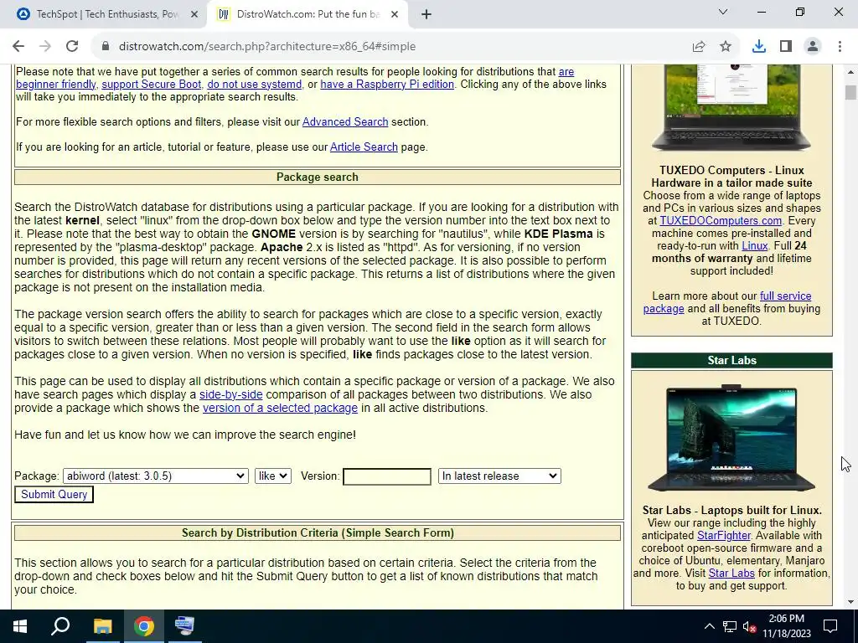
Task: Open File Explorer from the taskbar
Action: point(102,626)
